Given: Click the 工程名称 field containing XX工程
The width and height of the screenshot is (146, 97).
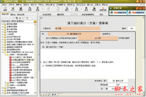Looking at the screenshot, I should 77,29.
